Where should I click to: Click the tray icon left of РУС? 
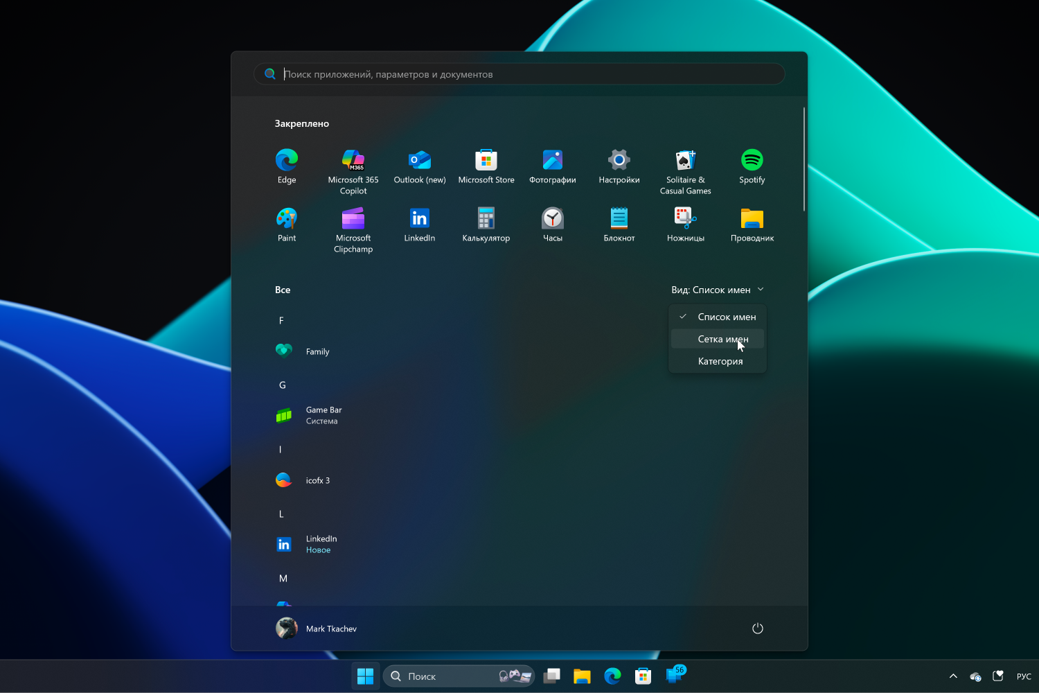pos(998,676)
